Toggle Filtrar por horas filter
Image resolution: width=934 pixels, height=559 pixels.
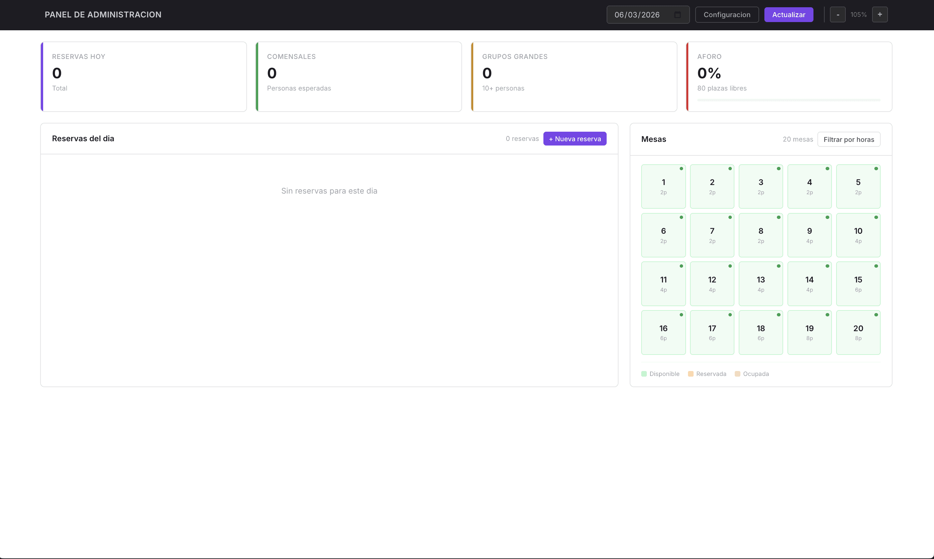(848, 139)
